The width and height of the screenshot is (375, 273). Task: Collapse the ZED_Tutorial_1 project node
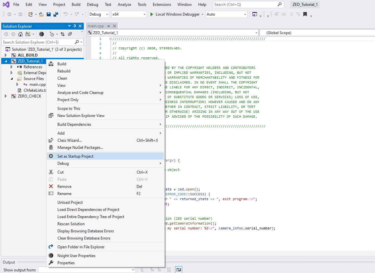pyautogui.click(x=6, y=61)
